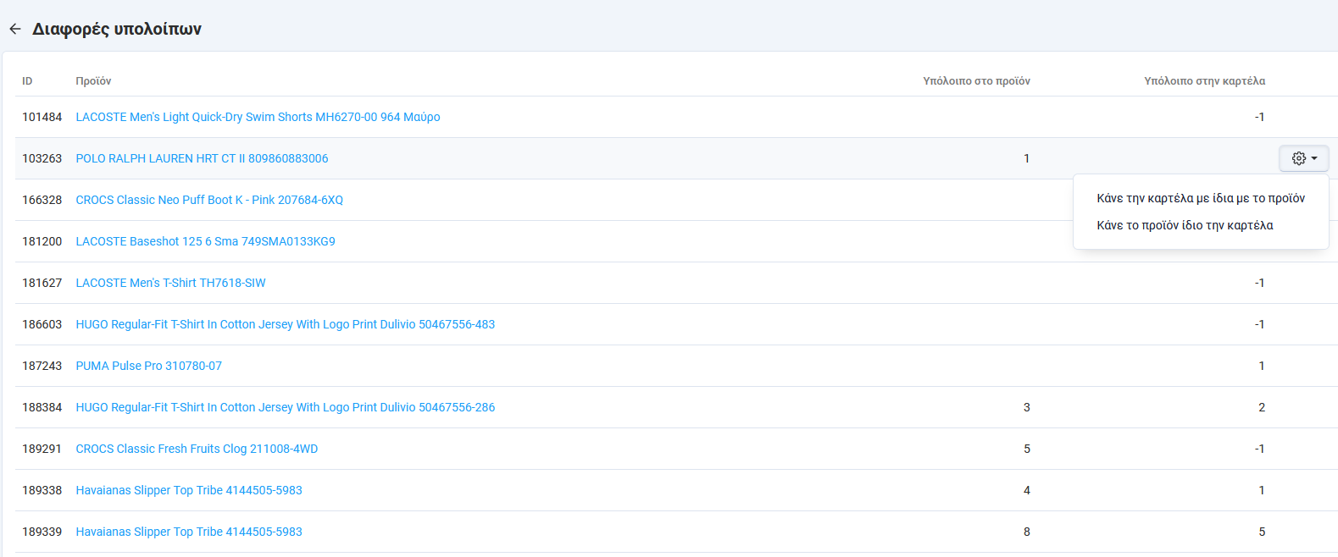Click the page title 'Διαφορές υπολοίπων'

pos(117,29)
